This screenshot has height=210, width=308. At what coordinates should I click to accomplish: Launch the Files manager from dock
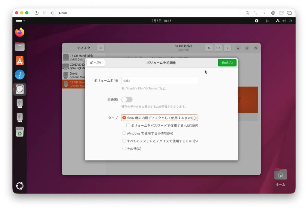pyautogui.click(x=20, y=46)
